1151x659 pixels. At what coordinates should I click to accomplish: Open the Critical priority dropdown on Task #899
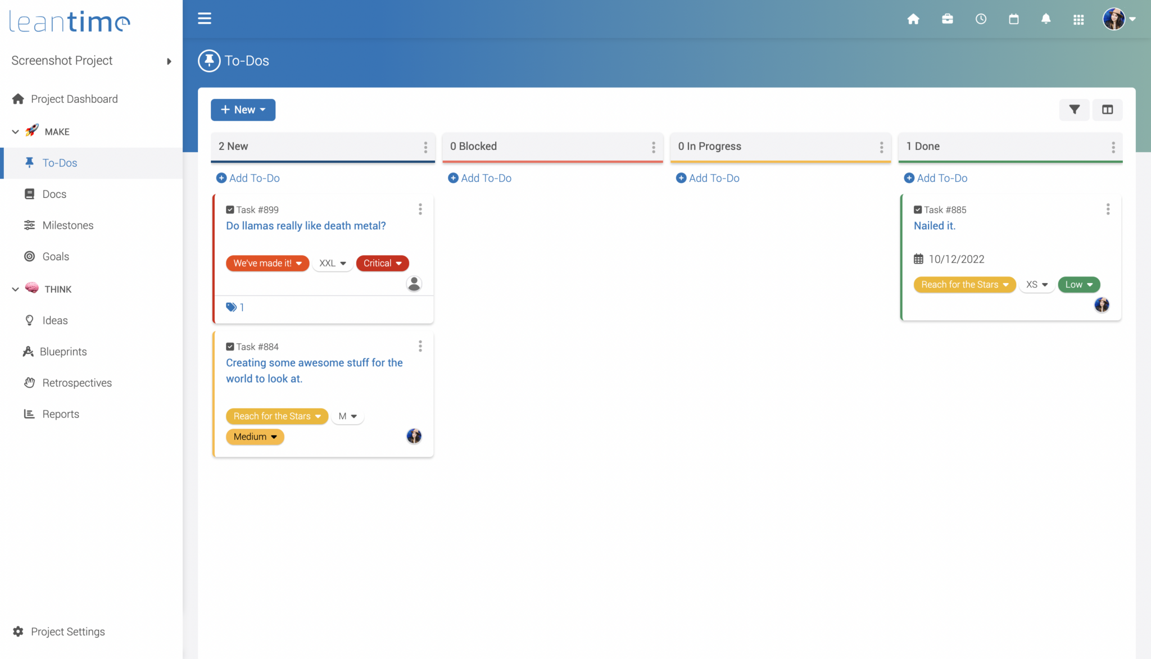(382, 263)
